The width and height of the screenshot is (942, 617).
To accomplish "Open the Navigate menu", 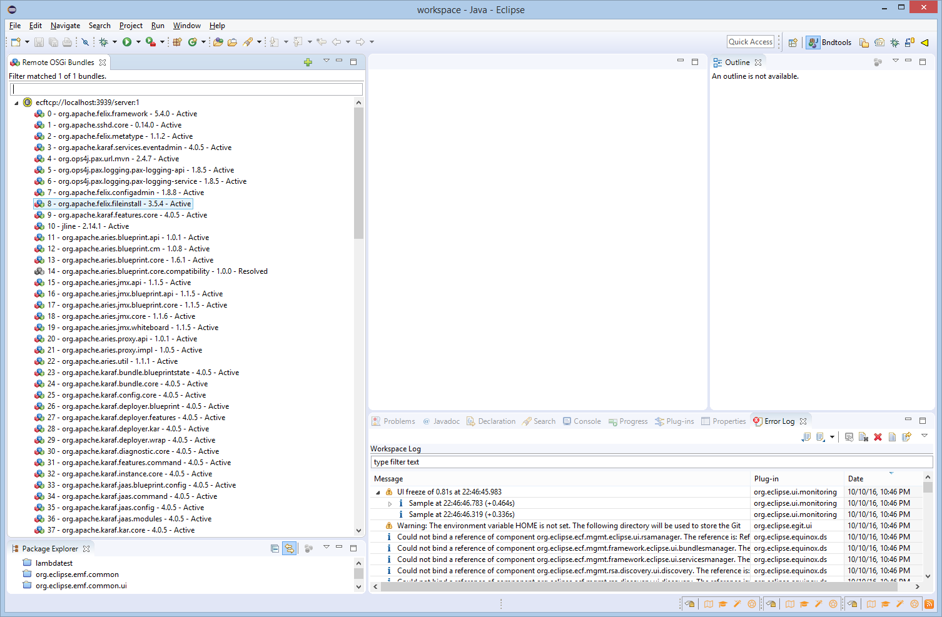I will click(65, 26).
